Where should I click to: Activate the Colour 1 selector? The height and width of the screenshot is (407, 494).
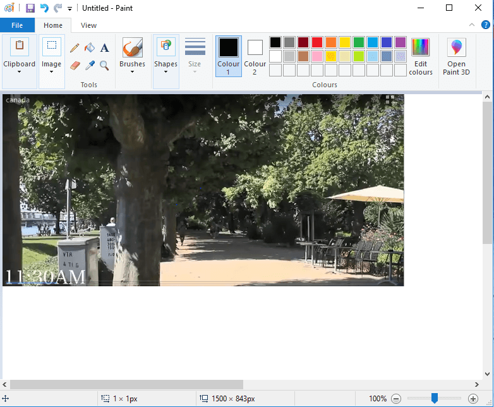228,56
